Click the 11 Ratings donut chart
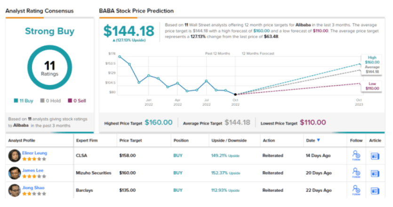This screenshot has height=207, width=393. 50,67
